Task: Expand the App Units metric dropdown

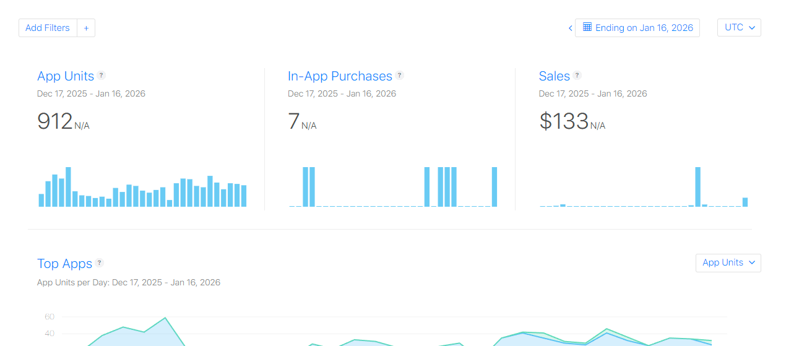Action: [728, 262]
